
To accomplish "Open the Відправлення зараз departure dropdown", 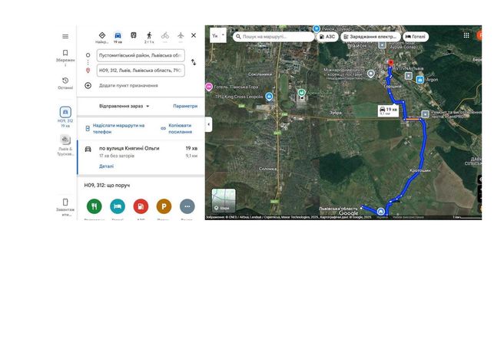I will (124, 107).
